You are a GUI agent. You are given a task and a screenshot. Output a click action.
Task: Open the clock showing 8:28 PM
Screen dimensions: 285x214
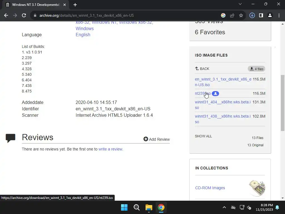(x=264, y=207)
